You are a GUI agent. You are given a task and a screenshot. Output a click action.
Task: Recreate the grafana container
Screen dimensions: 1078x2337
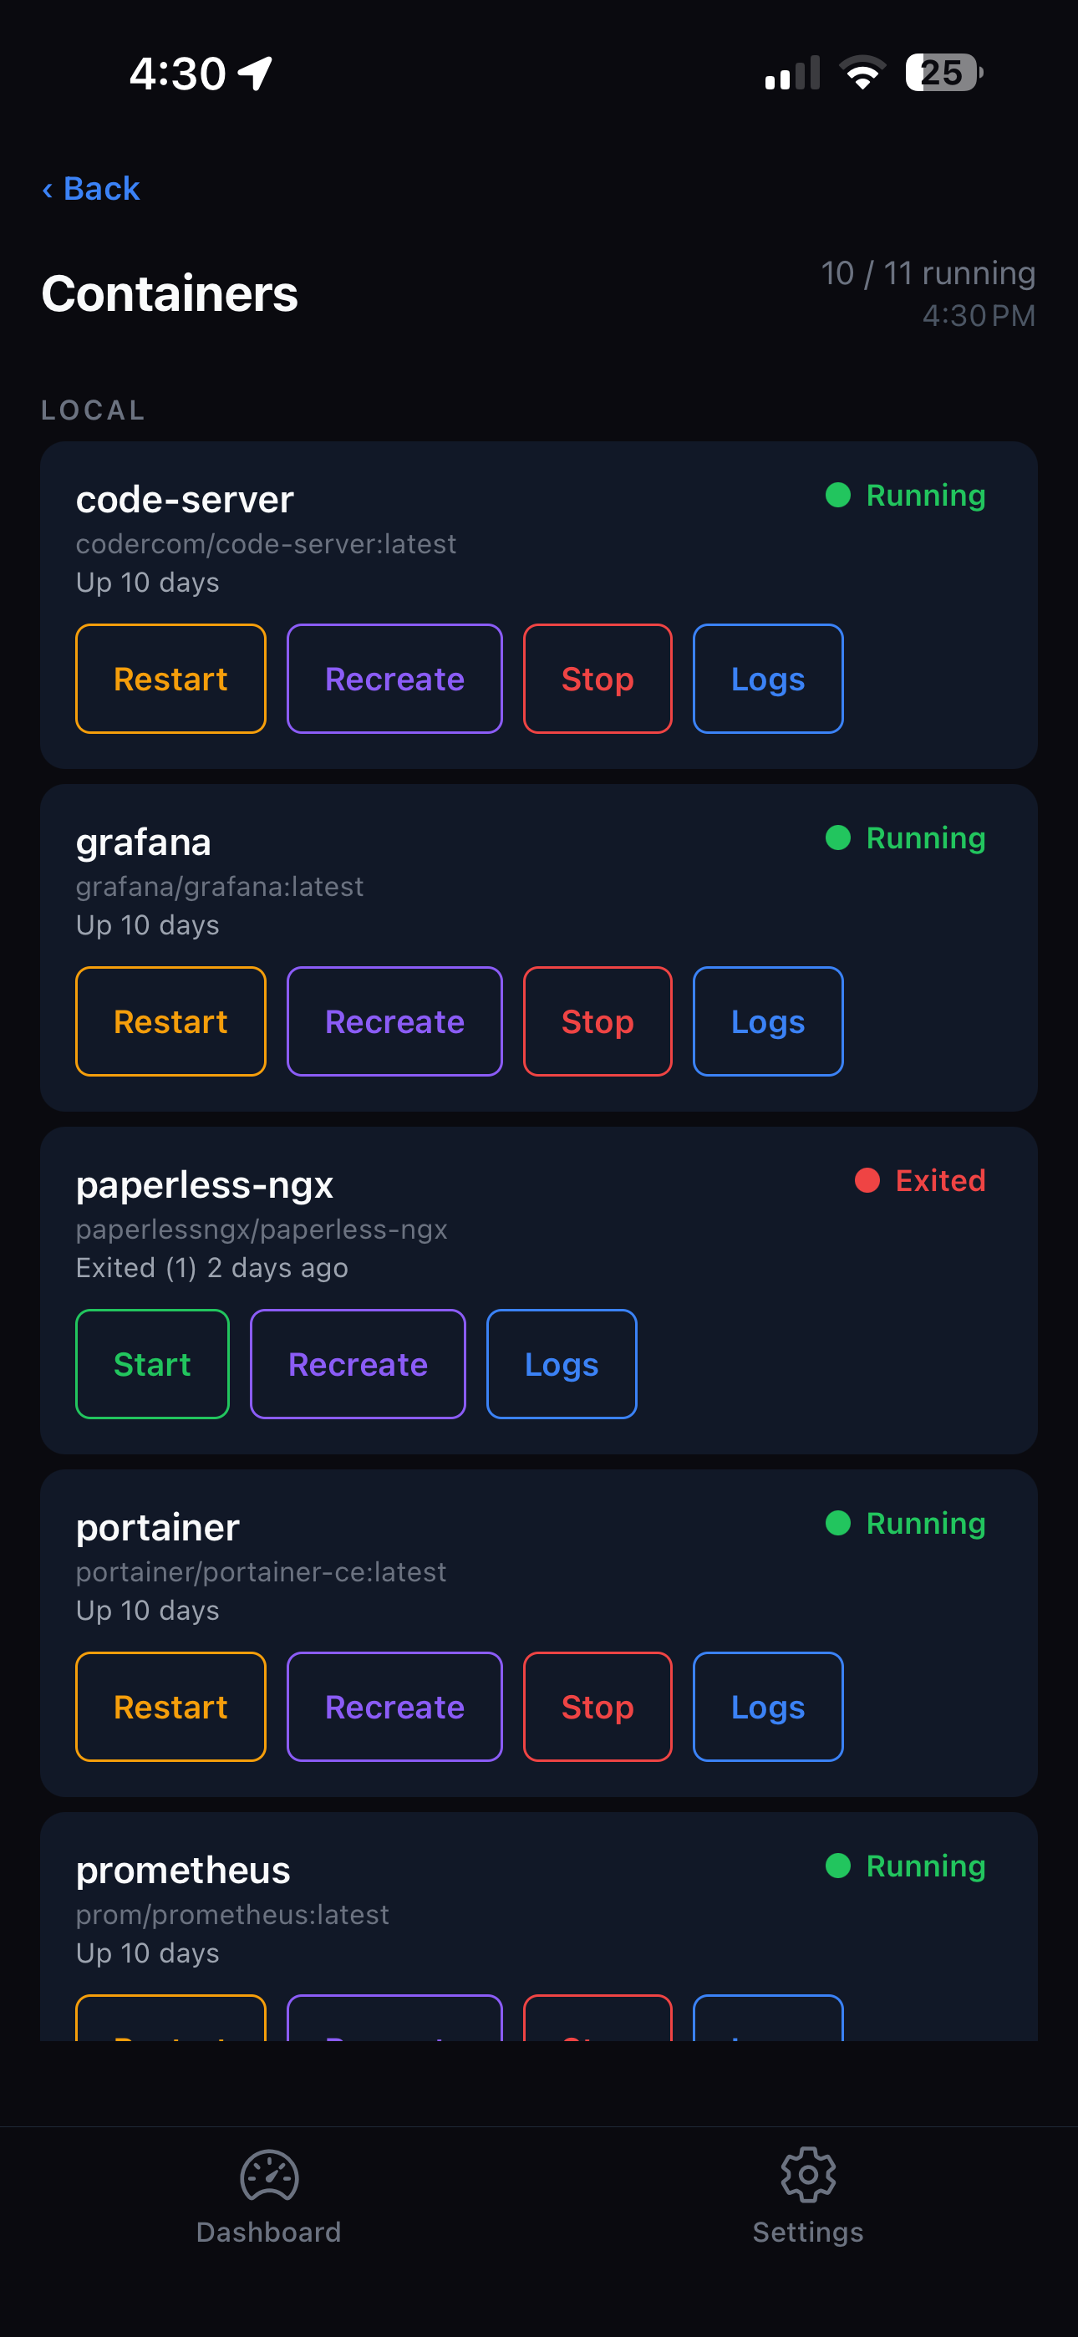coord(394,1021)
